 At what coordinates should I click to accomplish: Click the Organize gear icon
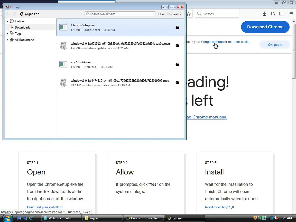21,14
